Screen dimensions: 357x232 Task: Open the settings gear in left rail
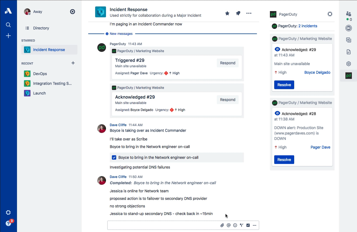[8, 213]
